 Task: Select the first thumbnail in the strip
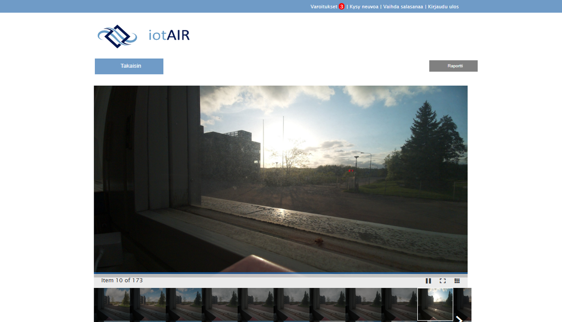click(112, 305)
